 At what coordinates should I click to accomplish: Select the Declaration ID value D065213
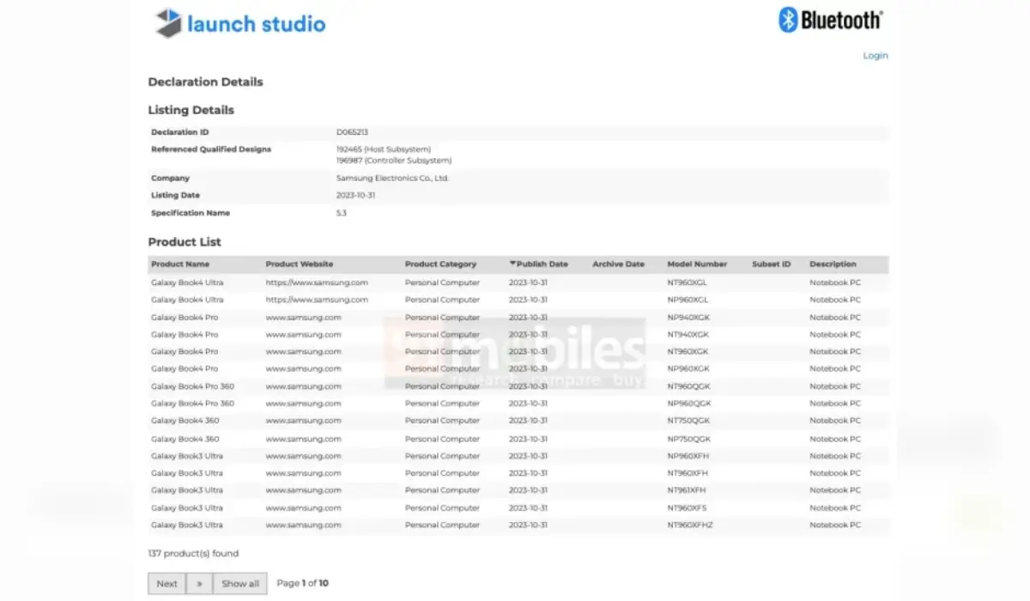(x=352, y=132)
